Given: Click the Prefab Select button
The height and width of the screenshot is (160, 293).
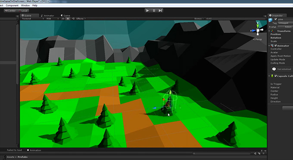Looking at the screenshot, I should (285, 27).
